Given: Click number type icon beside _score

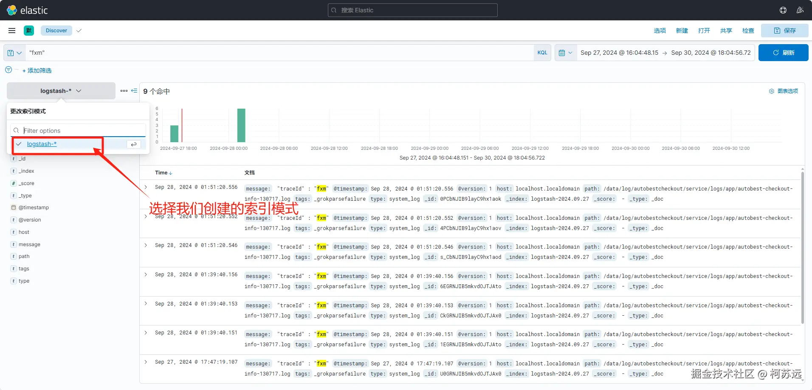Looking at the screenshot, I should [14, 183].
